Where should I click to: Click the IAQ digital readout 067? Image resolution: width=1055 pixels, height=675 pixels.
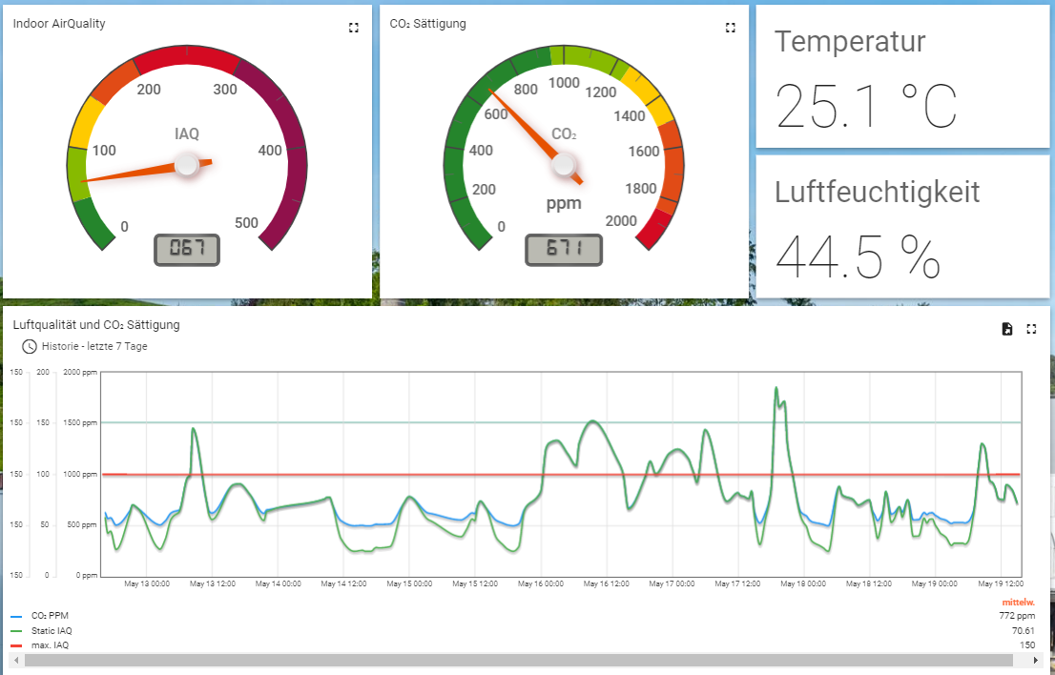pyautogui.click(x=187, y=250)
